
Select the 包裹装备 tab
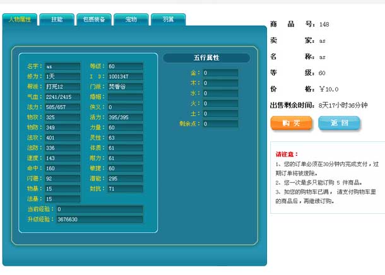coord(93,20)
